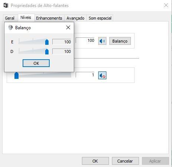Confirm the Balanço dialog with OK
This screenshot has height=167, width=172.
point(36,63)
